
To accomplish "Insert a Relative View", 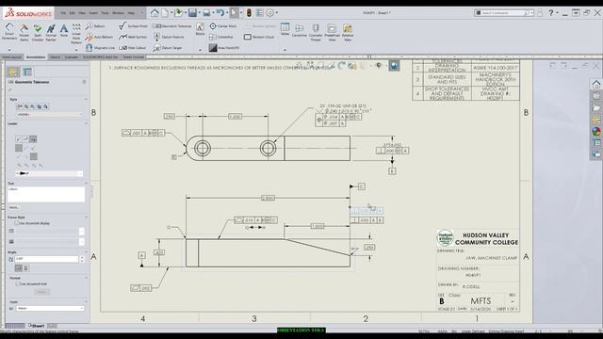I will (348, 32).
